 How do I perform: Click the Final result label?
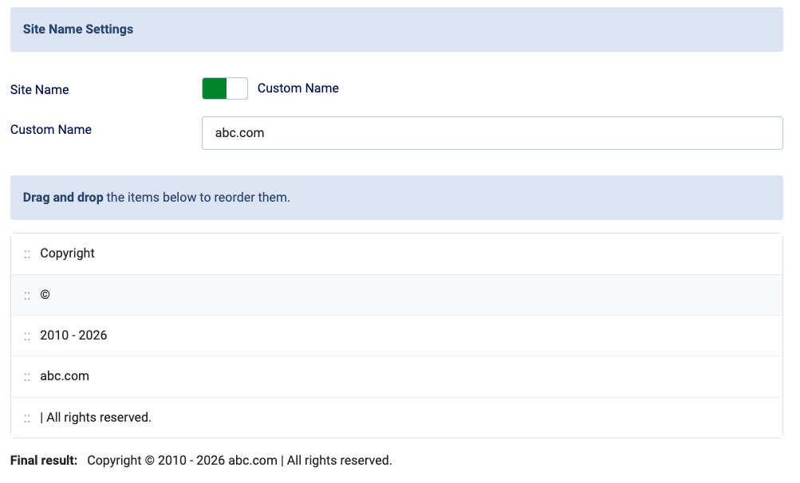click(x=44, y=461)
